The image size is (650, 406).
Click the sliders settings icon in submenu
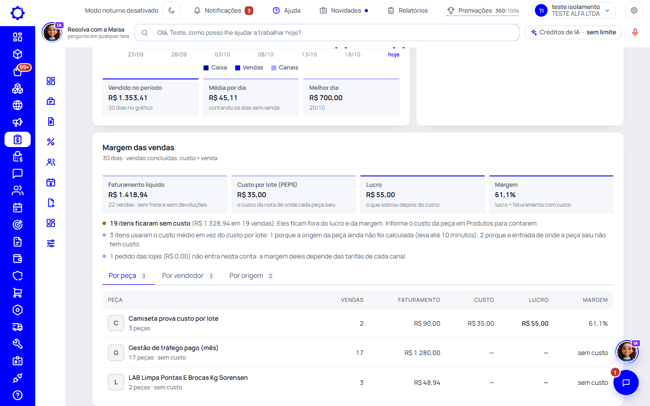click(51, 244)
